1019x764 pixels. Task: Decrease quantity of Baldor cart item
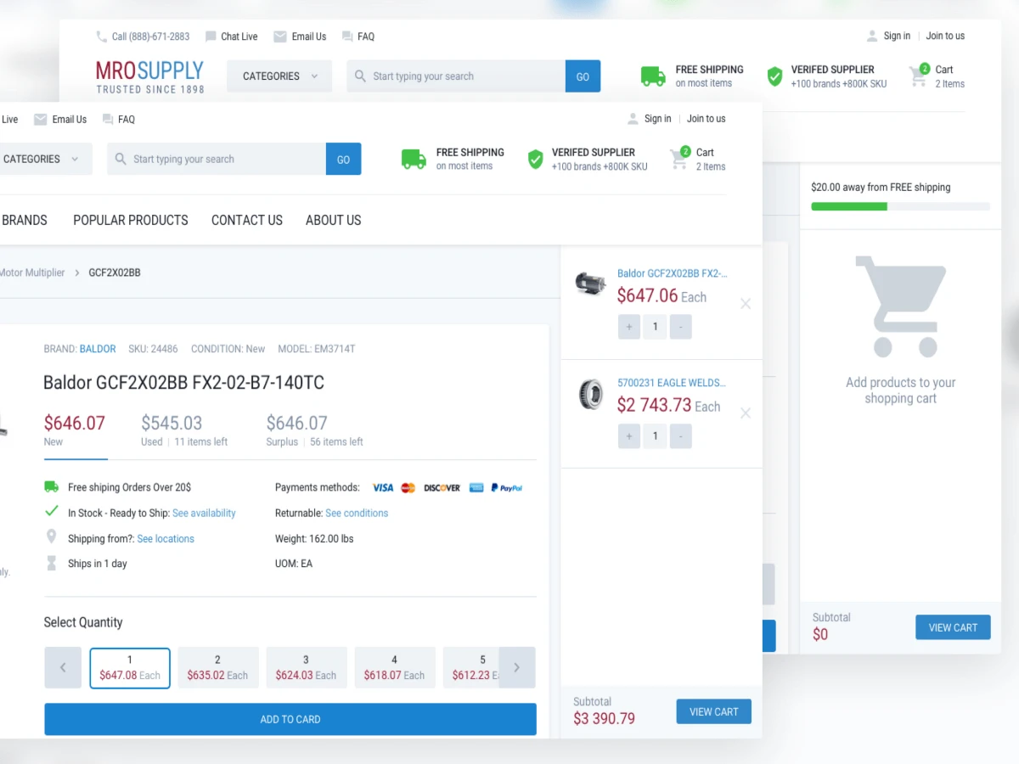tap(680, 327)
